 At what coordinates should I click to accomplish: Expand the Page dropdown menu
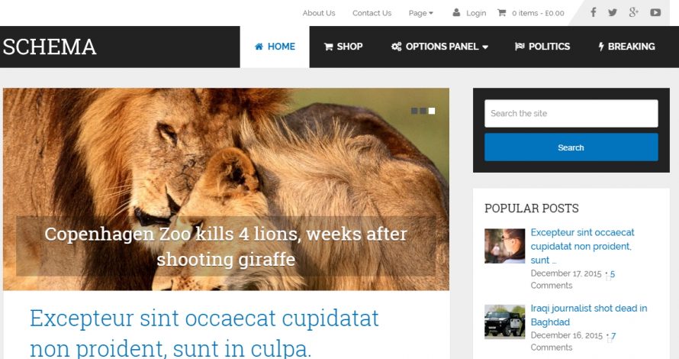(420, 13)
